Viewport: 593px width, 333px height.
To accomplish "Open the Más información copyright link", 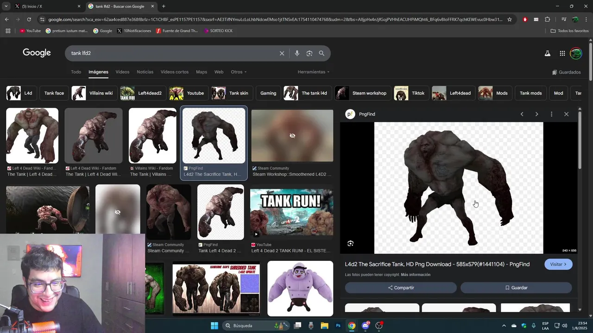I will (x=416, y=275).
